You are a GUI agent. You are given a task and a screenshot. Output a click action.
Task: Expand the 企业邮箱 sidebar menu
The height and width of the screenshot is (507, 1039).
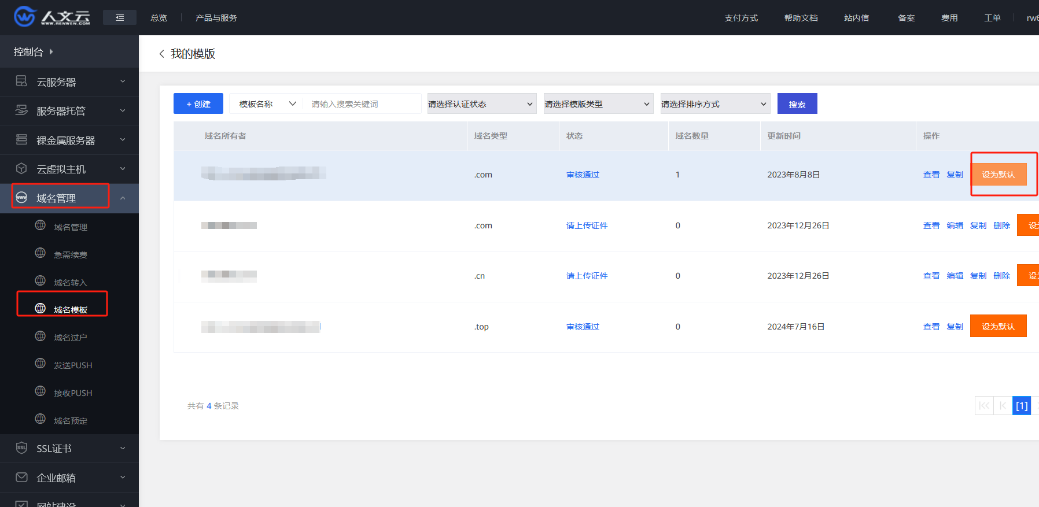tap(123, 478)
